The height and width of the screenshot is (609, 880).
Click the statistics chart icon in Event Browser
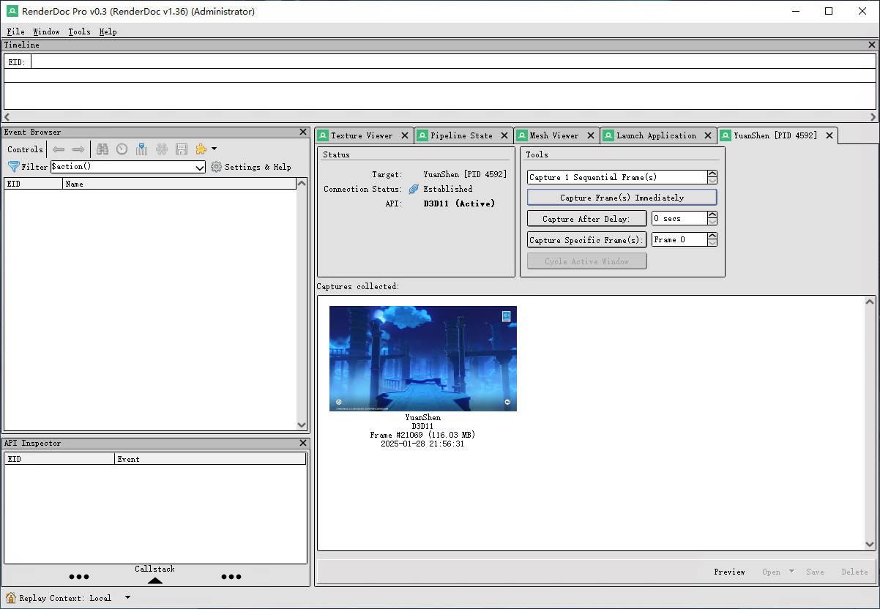point(141,149)
